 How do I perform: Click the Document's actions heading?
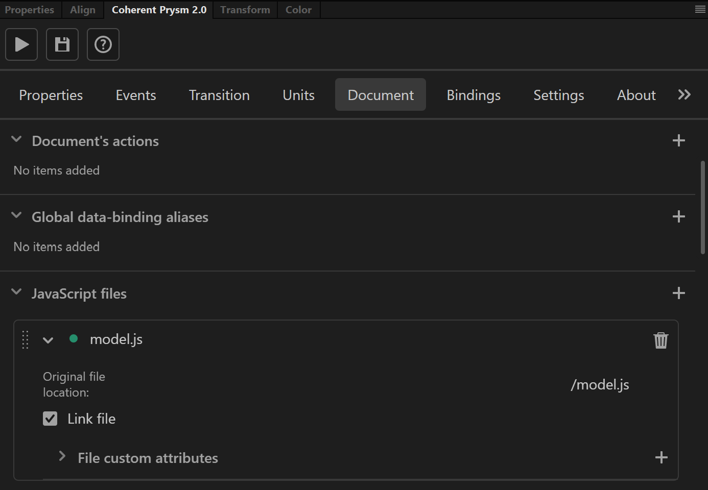tap(96, 141)
